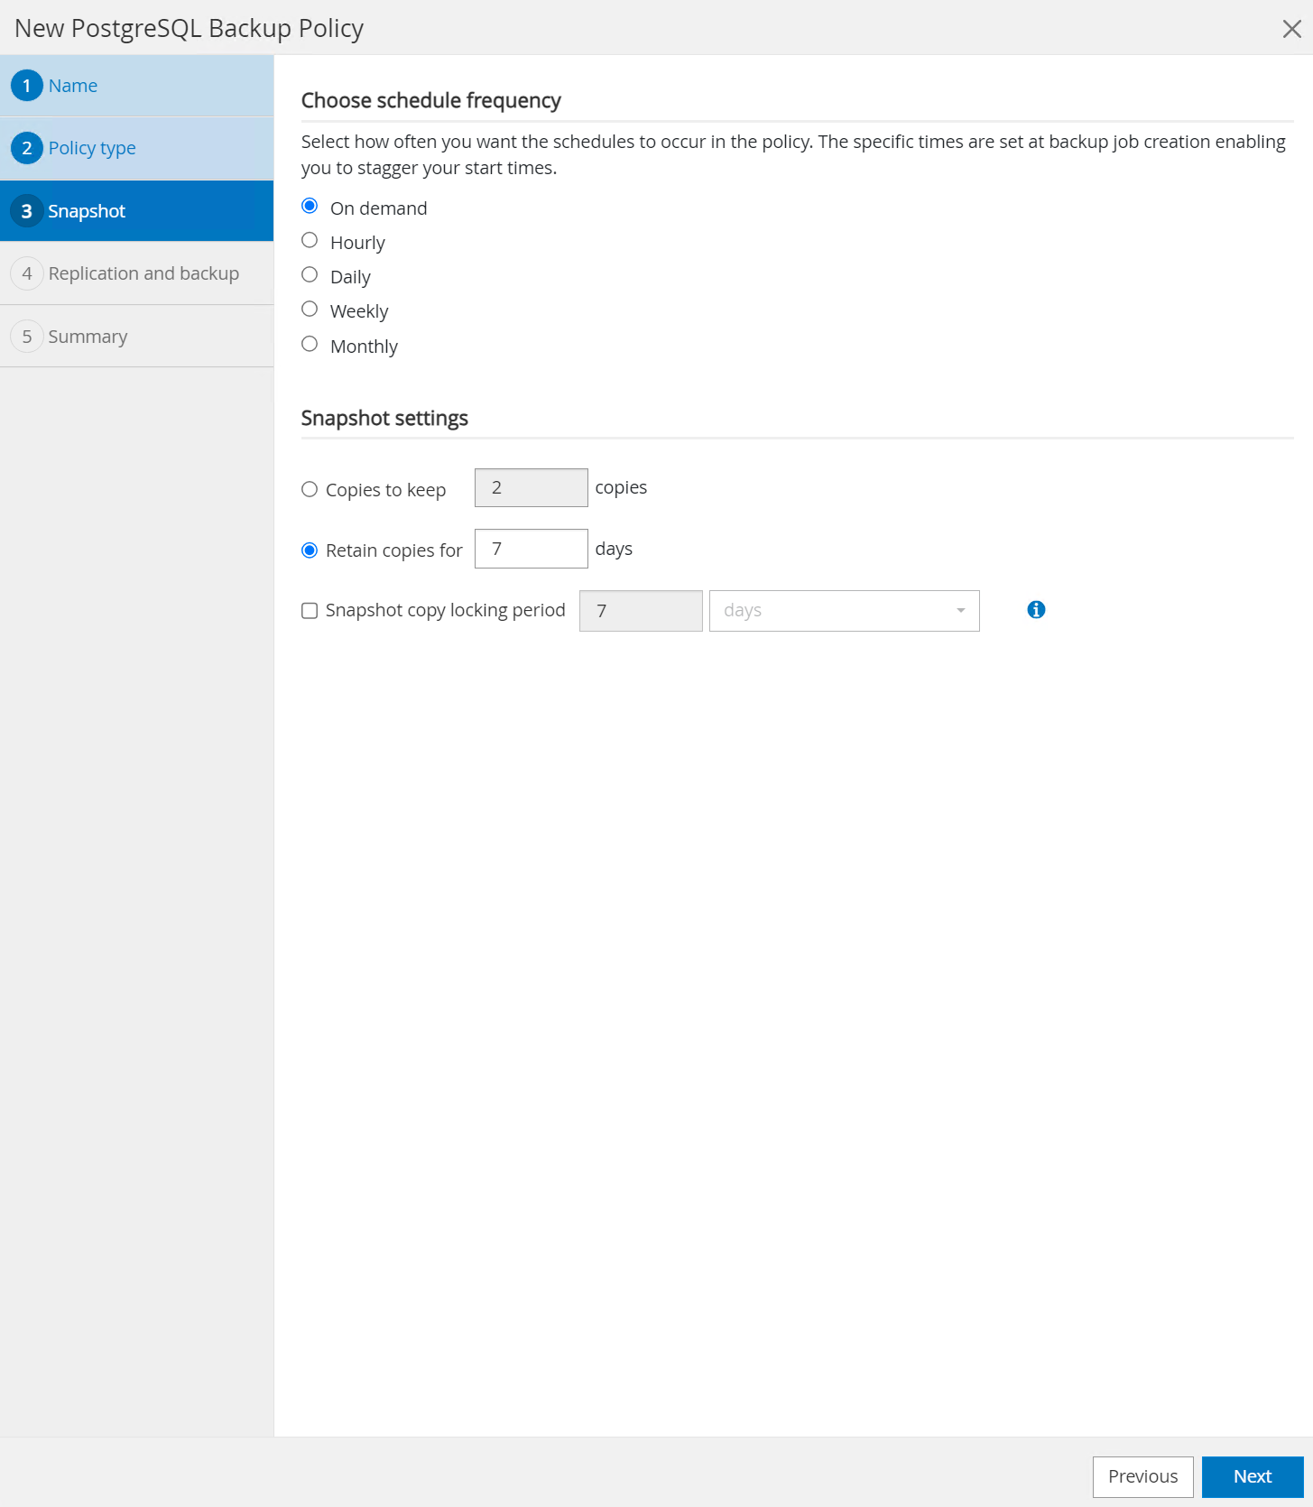Viewport: 1313px width, 1507px height.
Task: Open the Replication and backup step
Action: click(x=143, y=273)
